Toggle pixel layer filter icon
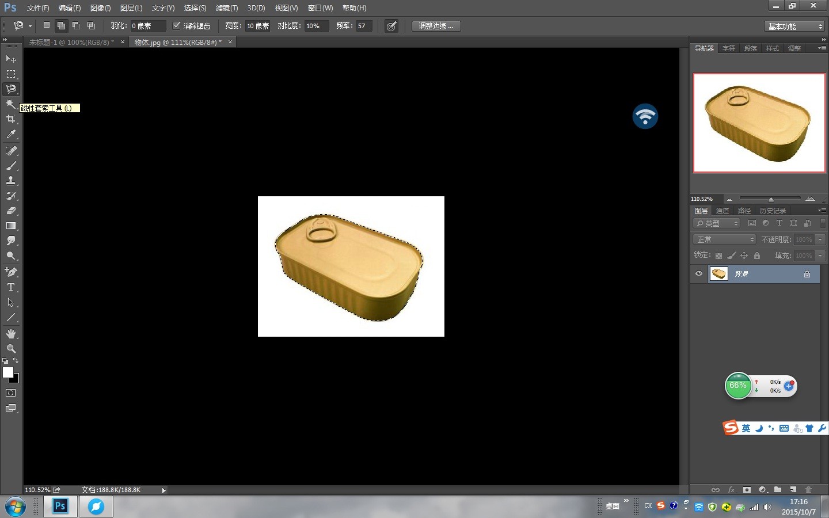The image size is (829, 518). (x=752, y=223)
